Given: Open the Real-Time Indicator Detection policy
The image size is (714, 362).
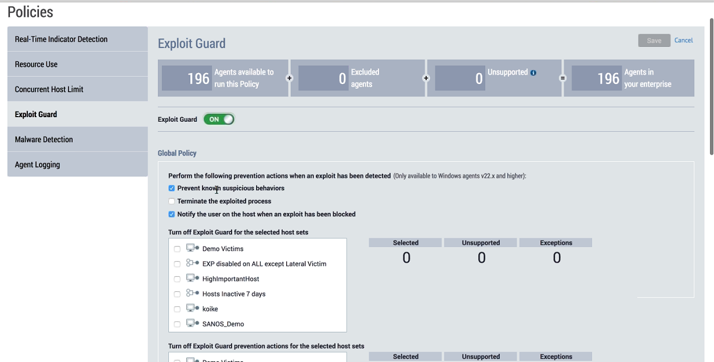Looking at the screenshot, I should click(x=78, y=39).
